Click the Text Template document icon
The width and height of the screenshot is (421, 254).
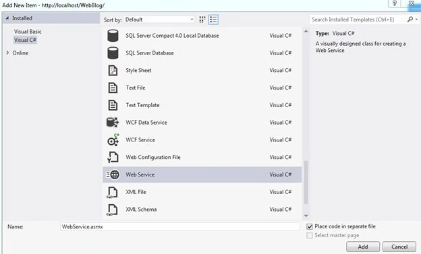click(113, 105)
